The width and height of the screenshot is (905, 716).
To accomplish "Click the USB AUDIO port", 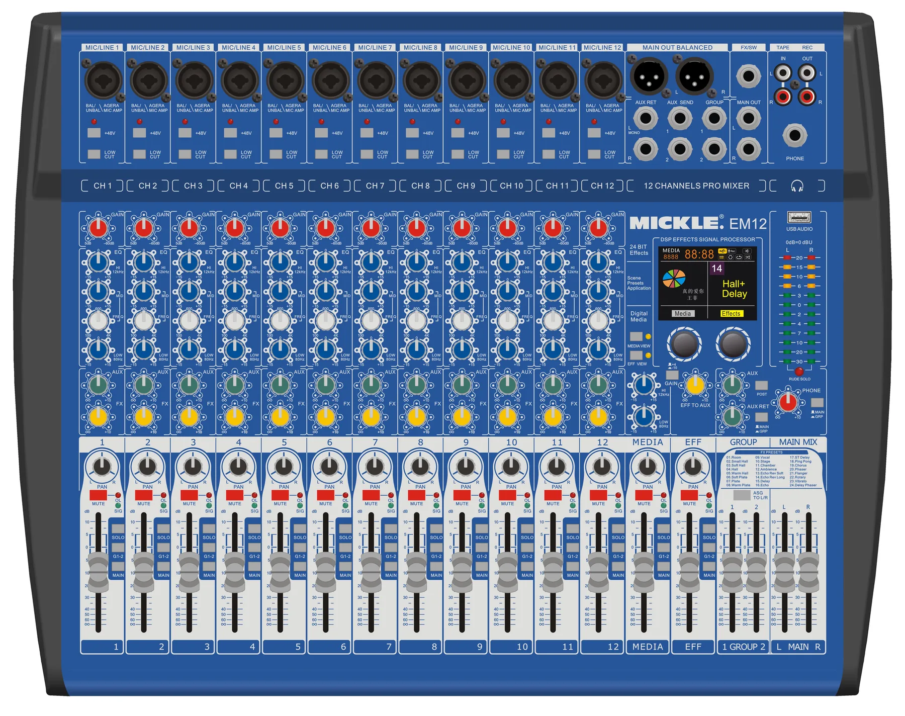I will (x=799, y=217).
